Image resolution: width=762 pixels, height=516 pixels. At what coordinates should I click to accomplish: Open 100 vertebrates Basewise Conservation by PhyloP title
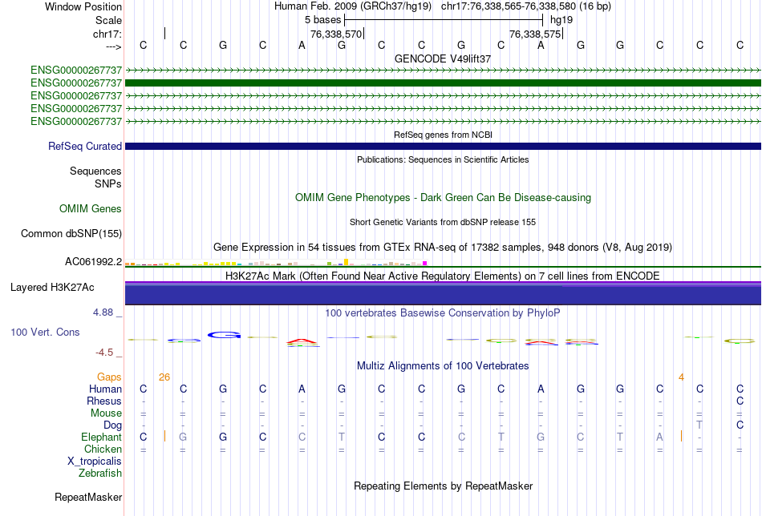(443, 313)
